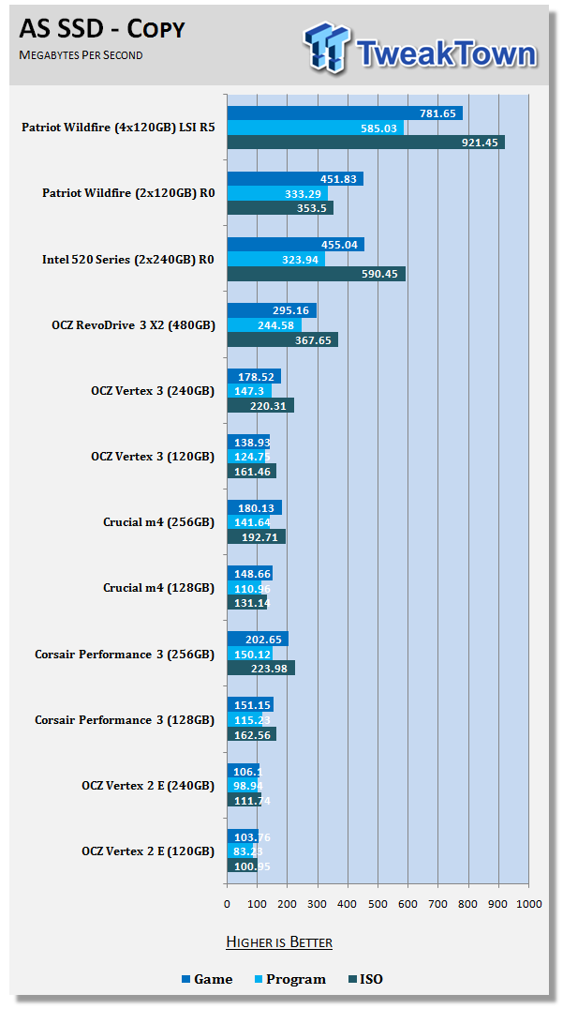Click the 244.58 Program bar value
563x1009 pixels.
[275, 325]
